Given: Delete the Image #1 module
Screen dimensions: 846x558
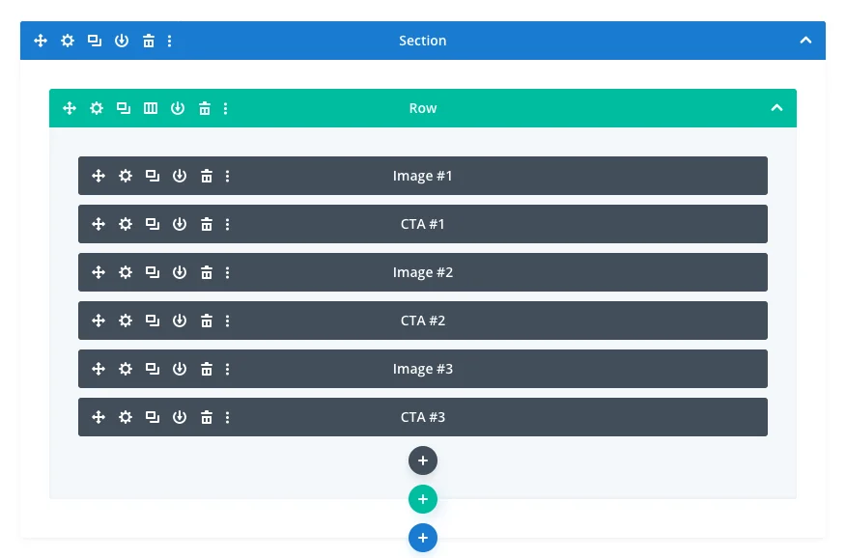Looking at the screenshot, I should [207, 176].
